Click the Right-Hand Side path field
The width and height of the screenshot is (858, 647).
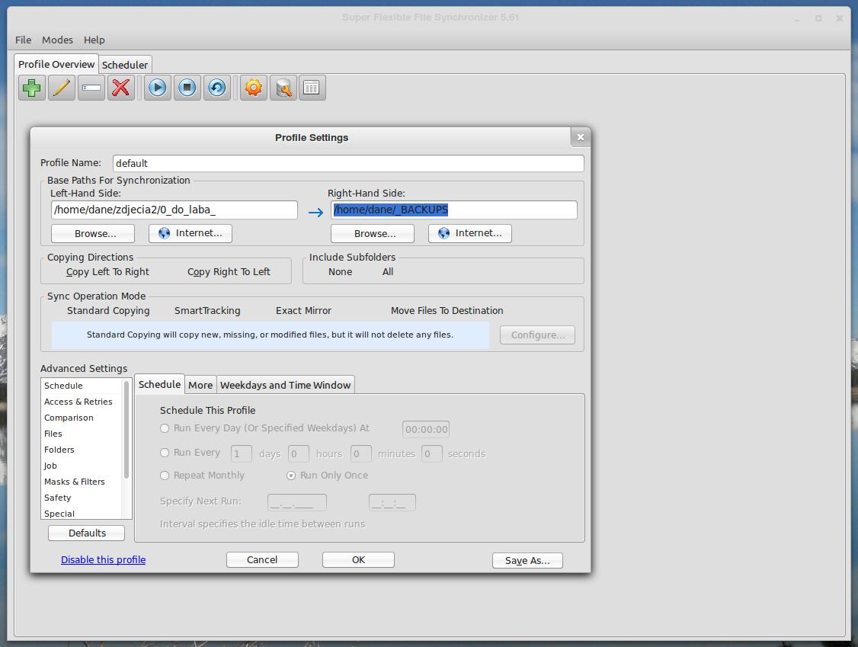click(x=453, y=210)
